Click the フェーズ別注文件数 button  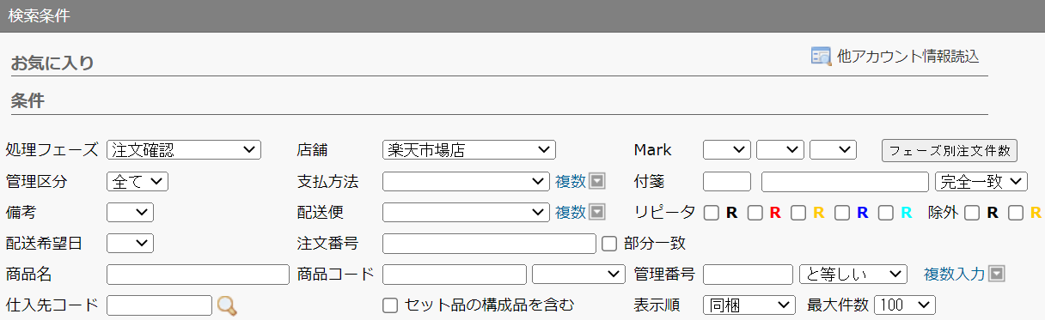click(950, 150)
